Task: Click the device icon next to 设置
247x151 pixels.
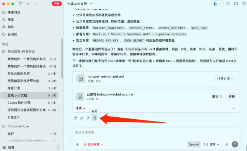Action: point(58,148)
